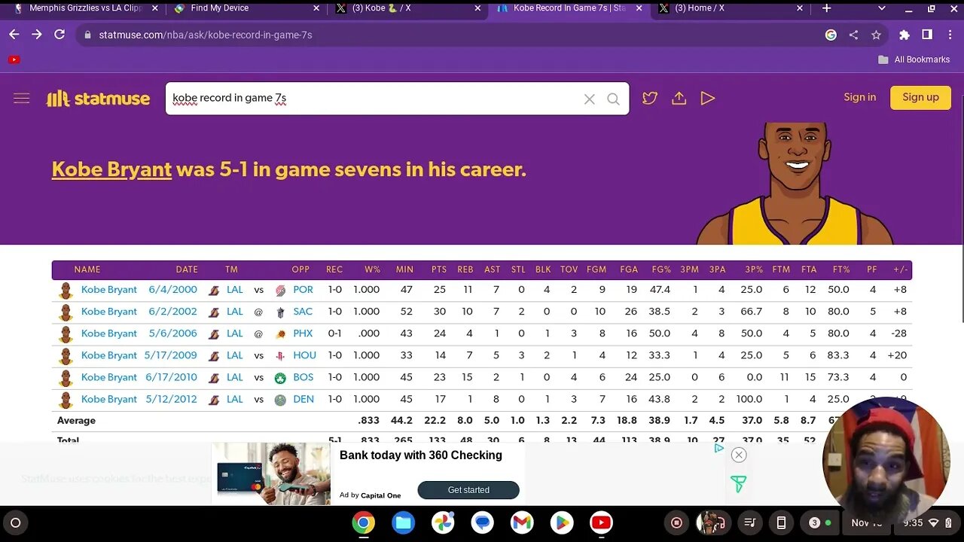964x542 pixels.
Task: Open the Chrome three-dot menu
Action: [950, 35]
